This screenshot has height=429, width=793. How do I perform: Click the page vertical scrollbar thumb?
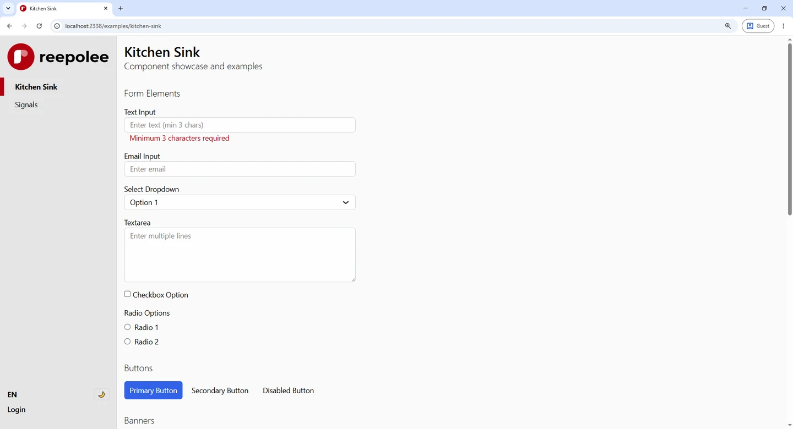click(789, 129)
